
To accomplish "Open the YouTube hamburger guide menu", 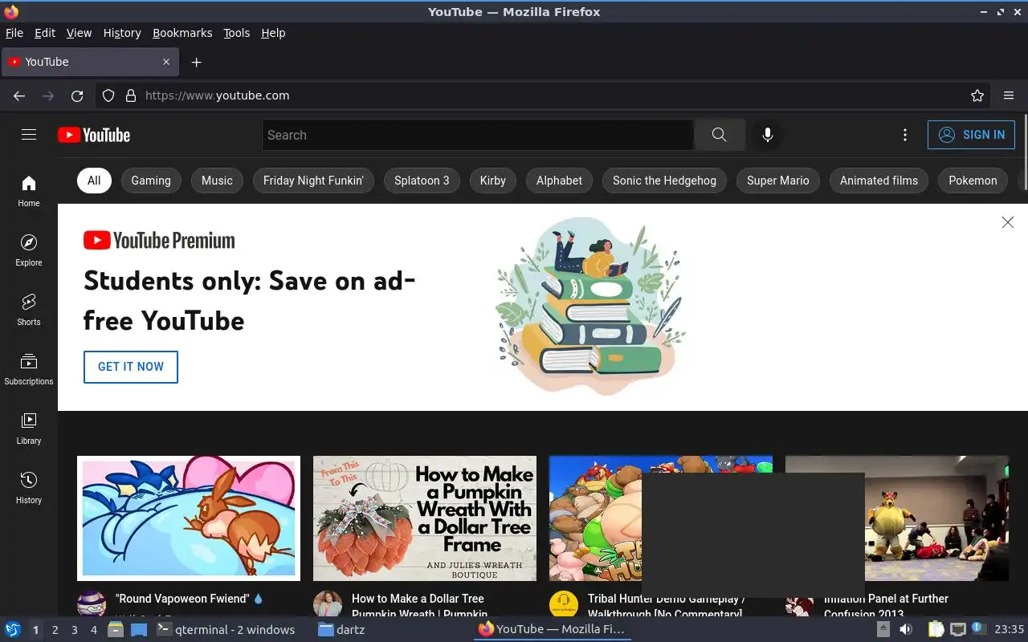I will pyautogui.click(x=29, y=135).
